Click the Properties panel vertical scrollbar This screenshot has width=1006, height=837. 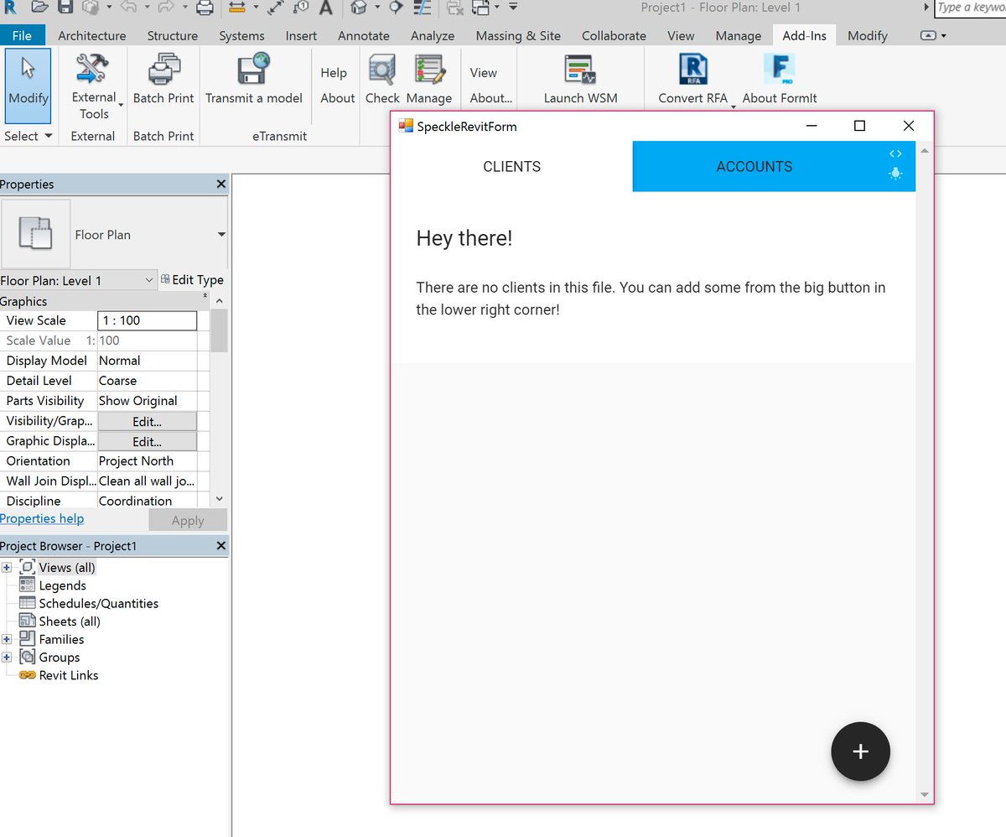coord(219,330)
